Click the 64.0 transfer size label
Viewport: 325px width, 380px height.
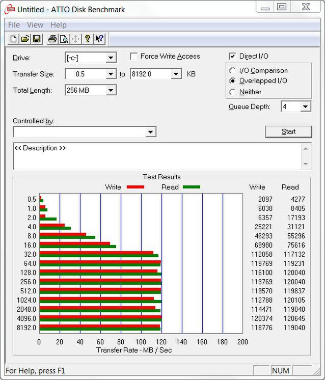tap(30, 263)
